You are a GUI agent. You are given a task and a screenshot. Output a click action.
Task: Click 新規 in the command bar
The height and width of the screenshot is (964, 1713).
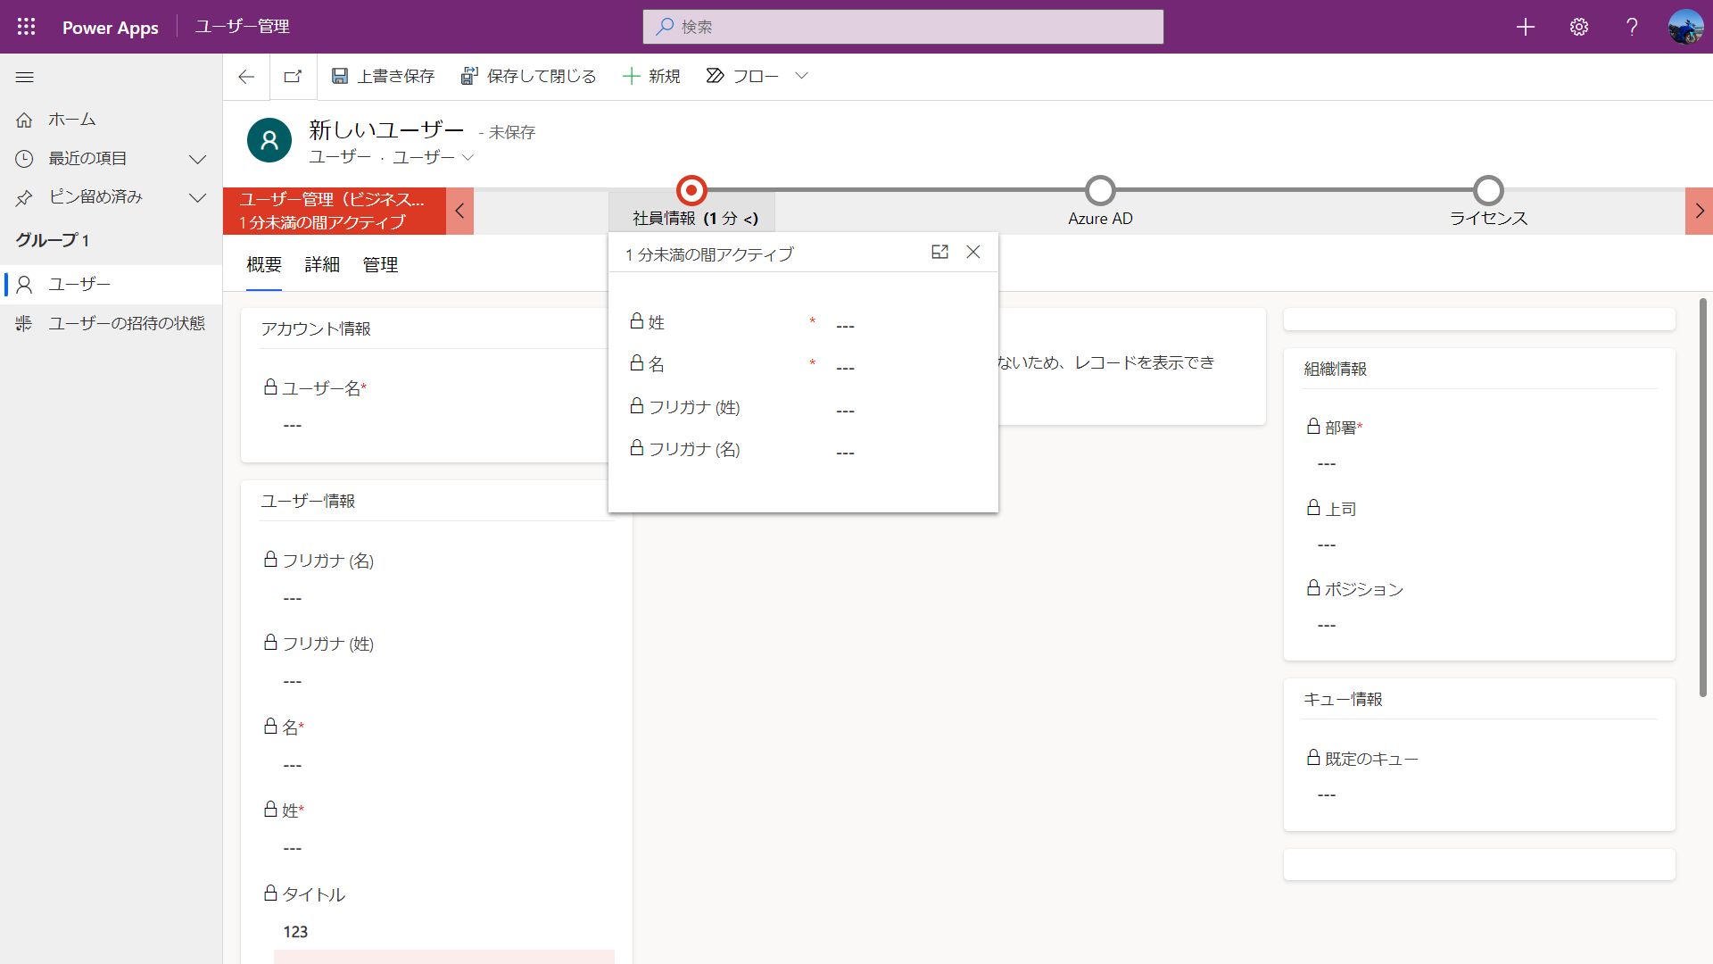651,77
